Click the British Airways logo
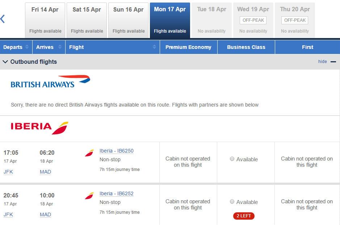 (x=50, y=82)
